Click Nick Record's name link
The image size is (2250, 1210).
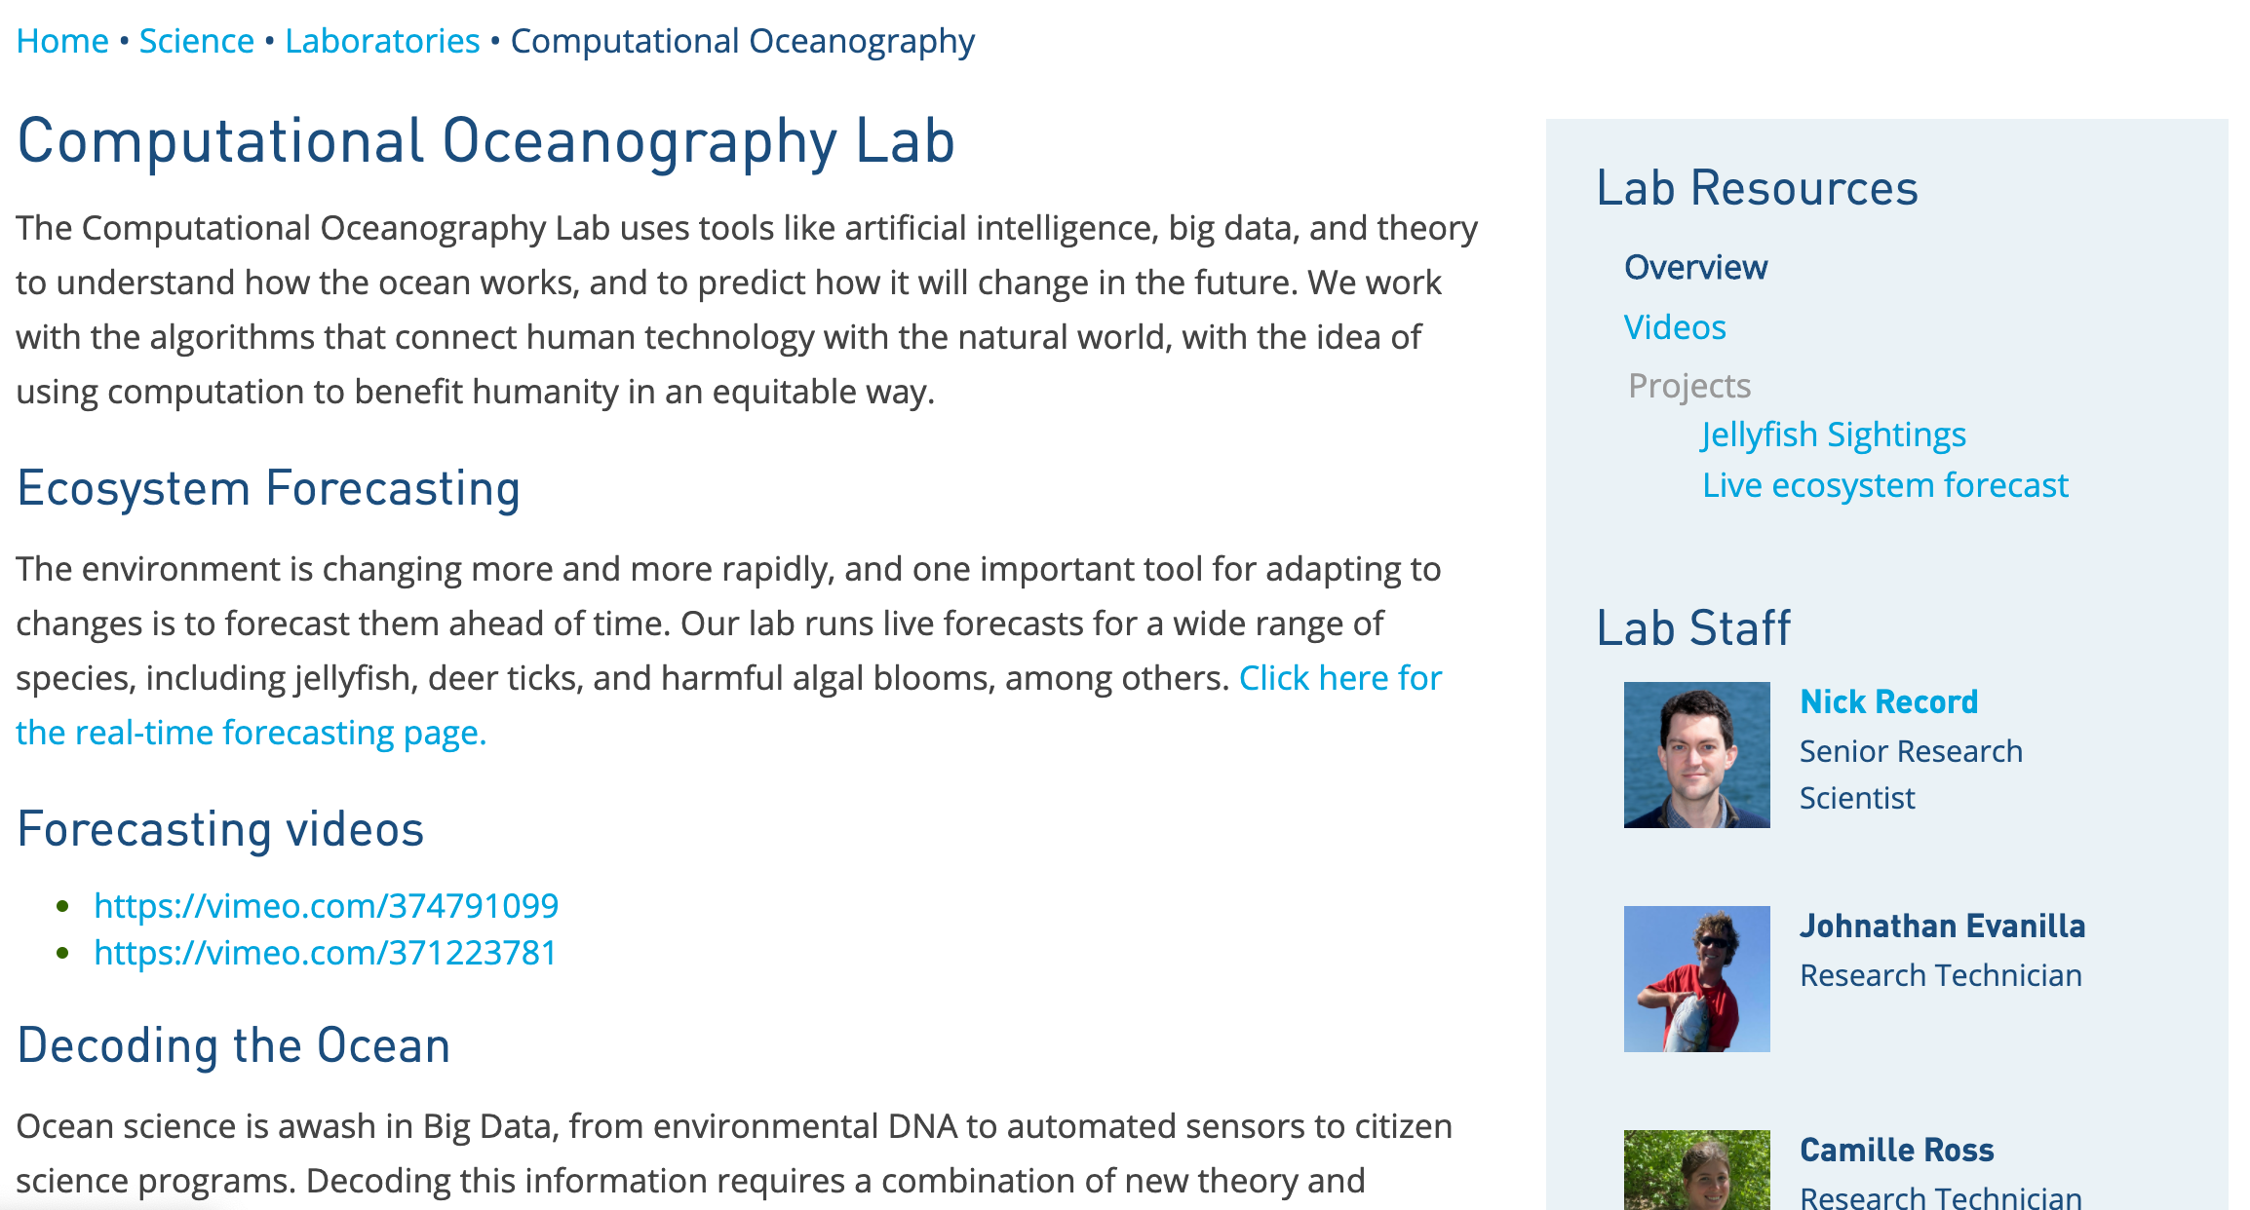click(x=1888, y=701)
